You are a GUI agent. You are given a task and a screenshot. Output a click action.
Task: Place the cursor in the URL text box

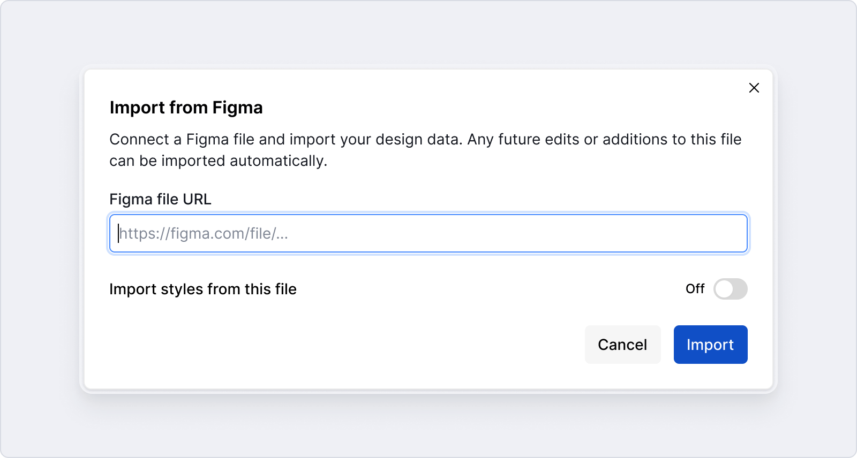[x=428, y=233]
